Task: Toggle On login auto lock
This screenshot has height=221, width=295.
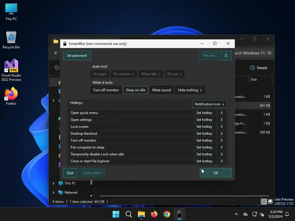Action: tap(100, 74)
